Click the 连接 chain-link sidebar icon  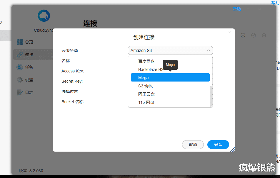pos(20,55)
